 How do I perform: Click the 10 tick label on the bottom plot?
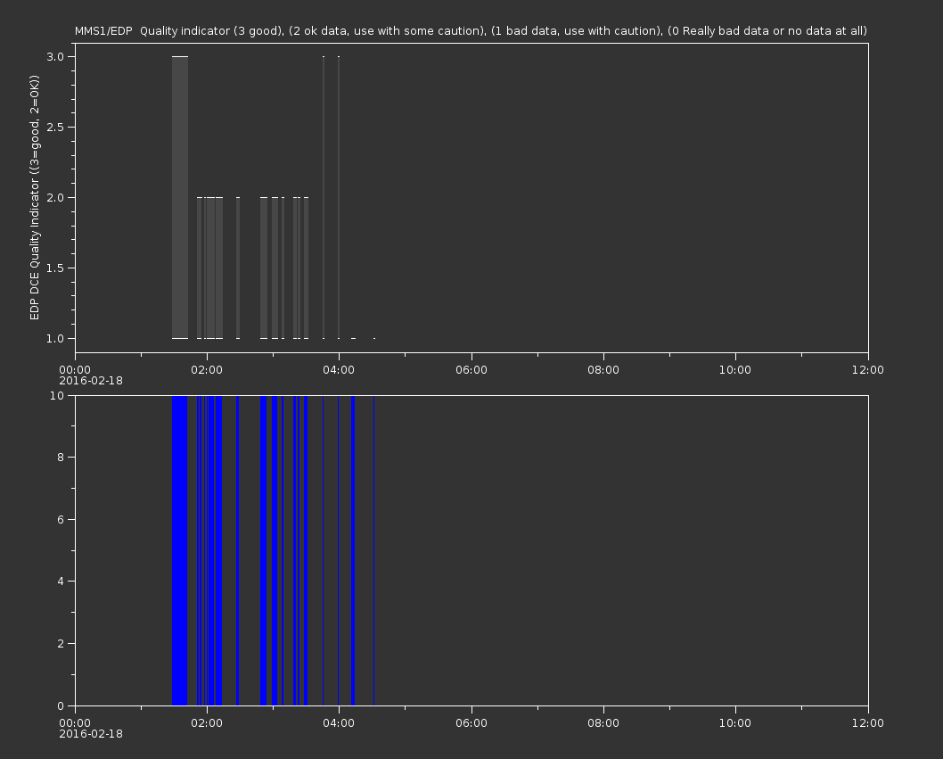[x=57, y=395]
